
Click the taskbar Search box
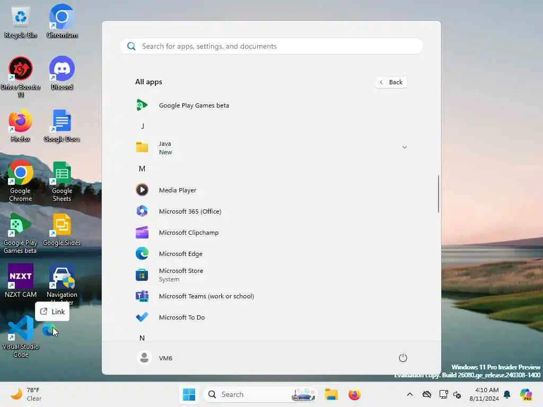(x=260, y=394)
